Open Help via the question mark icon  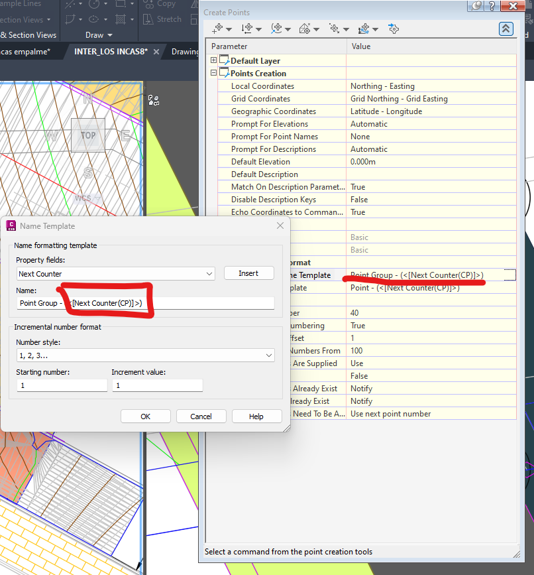491,5
